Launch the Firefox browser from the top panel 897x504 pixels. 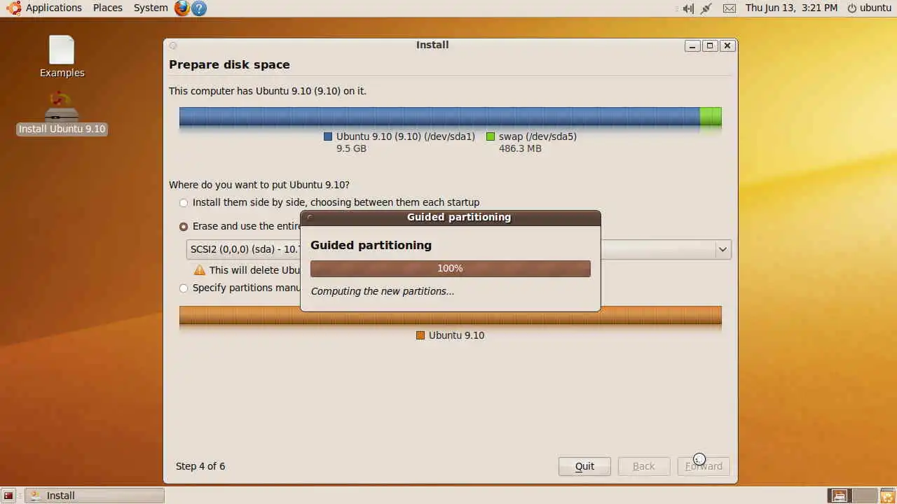182,8
